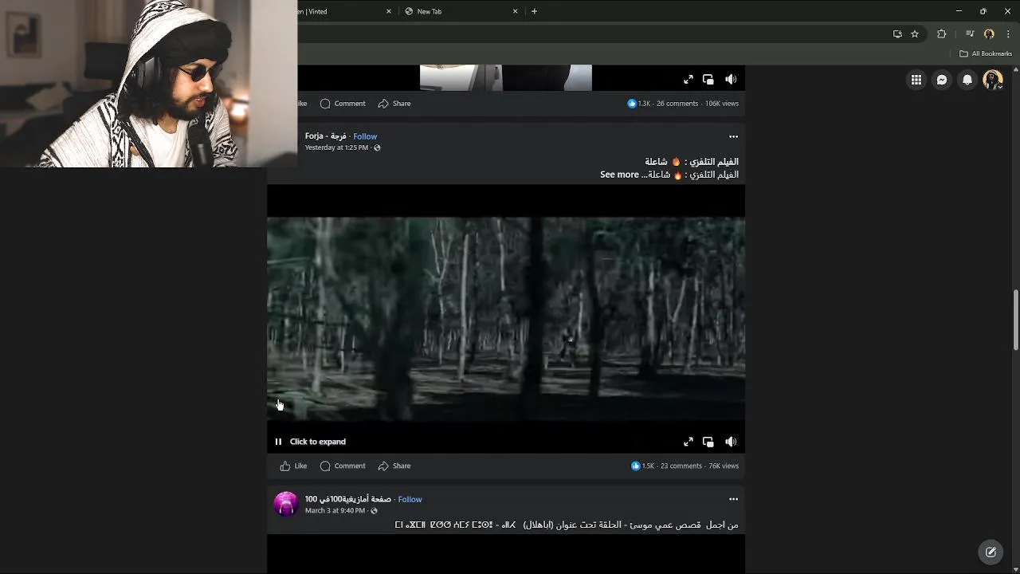Compose a new message with pencil icon
Screen dimensions: 1020x574
(991, 552)
